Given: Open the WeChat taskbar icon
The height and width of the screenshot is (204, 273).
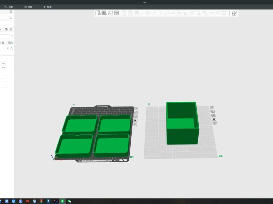Looking at the screenshot, I should (x=69, y=201).
